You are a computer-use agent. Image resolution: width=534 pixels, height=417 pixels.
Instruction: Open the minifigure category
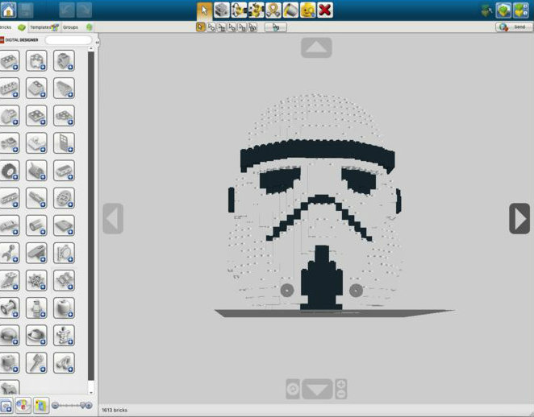pos(36,308)
